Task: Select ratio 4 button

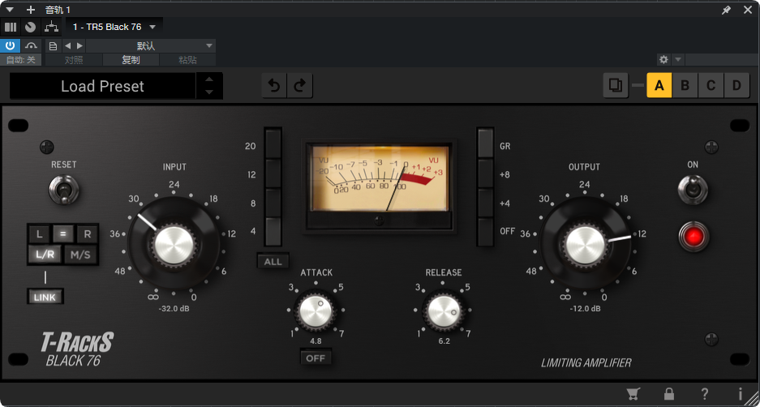Action: [273, 232]
